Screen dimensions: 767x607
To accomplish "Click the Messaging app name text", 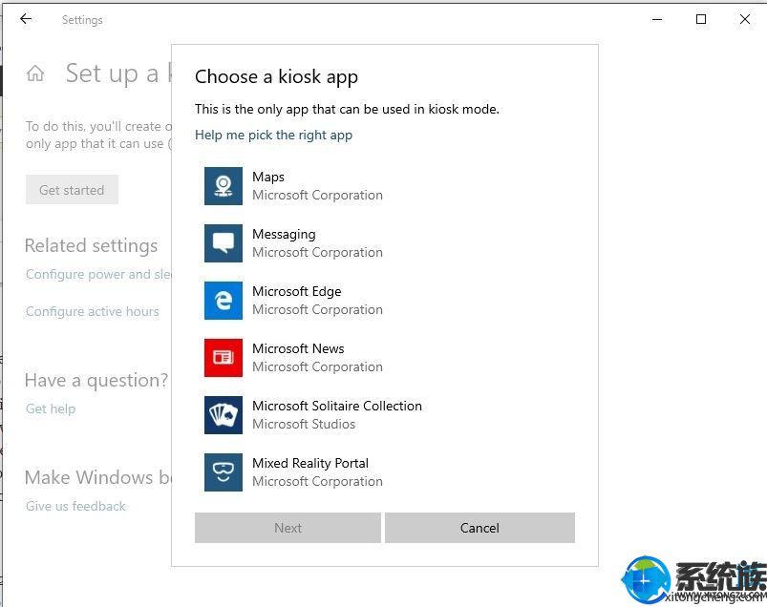I will (284, 235).
